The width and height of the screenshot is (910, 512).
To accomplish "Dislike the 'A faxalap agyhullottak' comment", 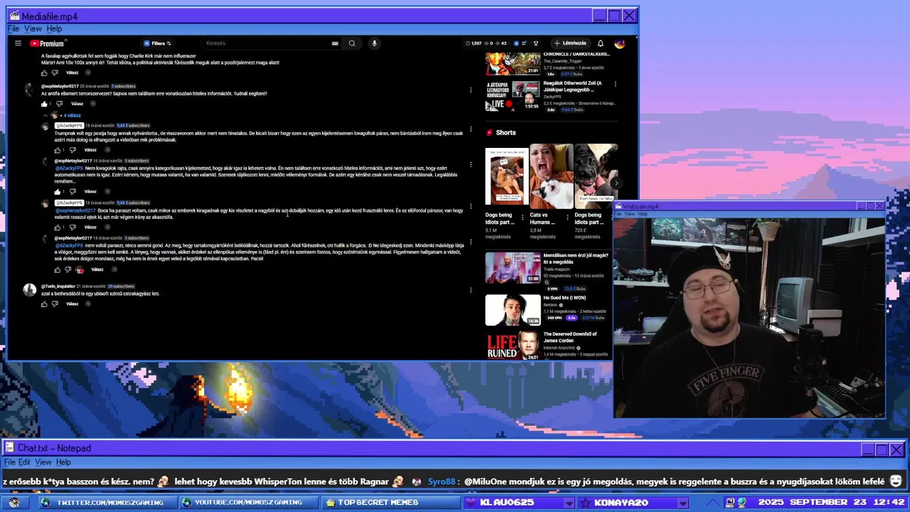I will pyautogui.click(x=55, y=73).
